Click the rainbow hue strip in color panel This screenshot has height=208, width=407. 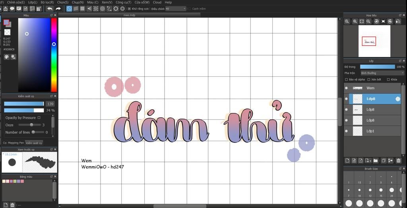tap(54, 55)
